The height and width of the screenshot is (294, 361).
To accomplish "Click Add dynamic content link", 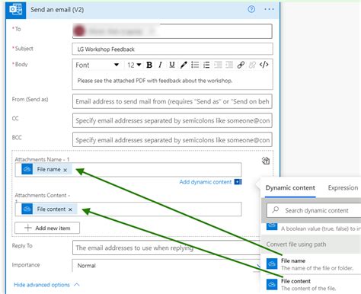I will (206, 182).
